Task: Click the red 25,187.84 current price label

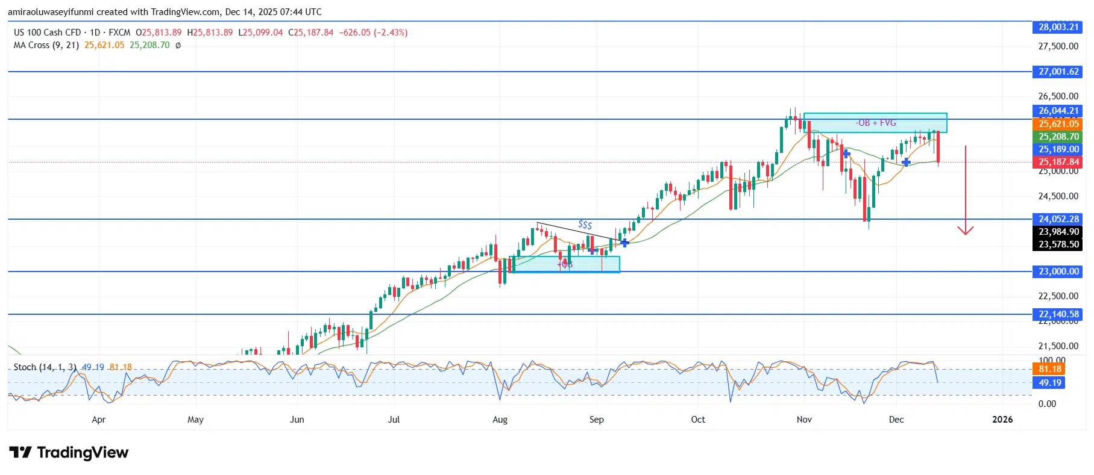Action: (x=1058, y=162)
